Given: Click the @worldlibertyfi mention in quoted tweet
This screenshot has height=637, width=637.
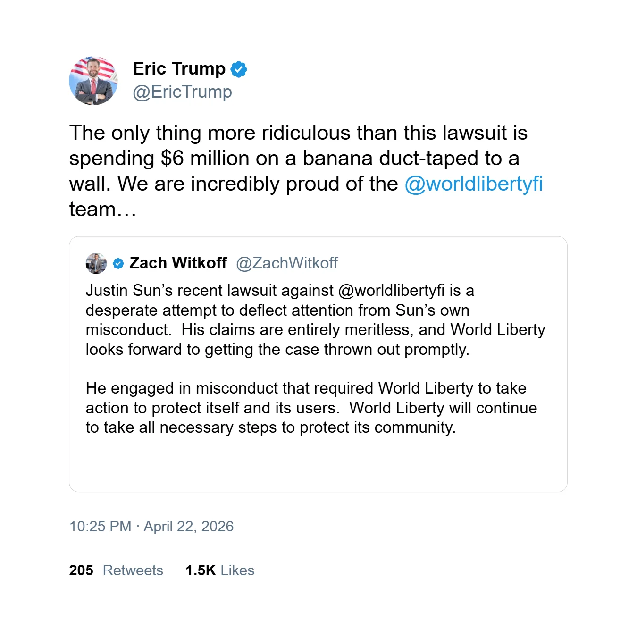Looking at the screenshot, I should [x=391, y=291].
